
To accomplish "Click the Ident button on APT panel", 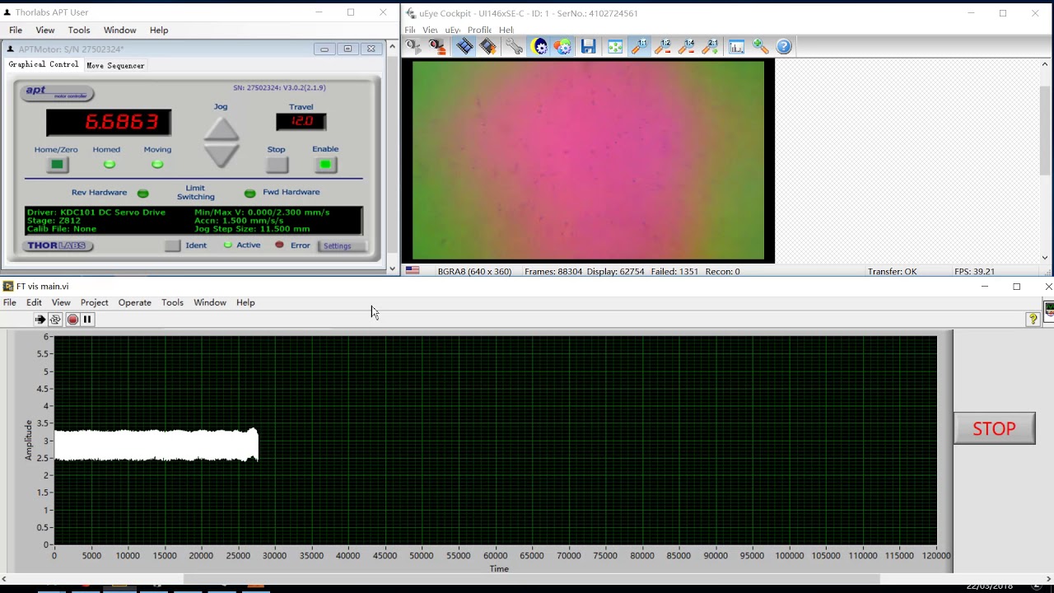I will click(172, 245).
